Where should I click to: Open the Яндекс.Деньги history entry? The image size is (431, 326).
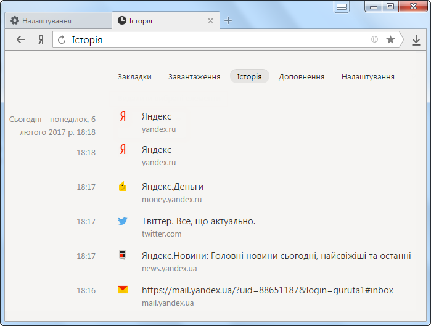[173, 187]
